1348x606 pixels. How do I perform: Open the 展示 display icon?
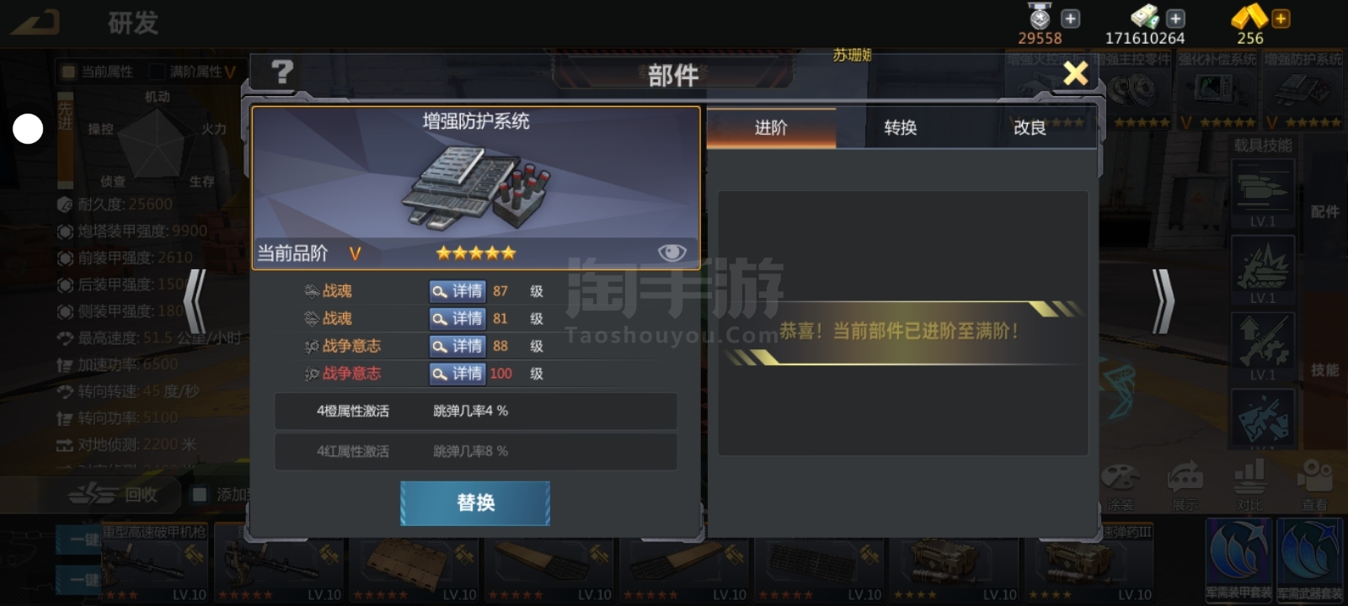pyautogui.click(x=1185, y=485)
